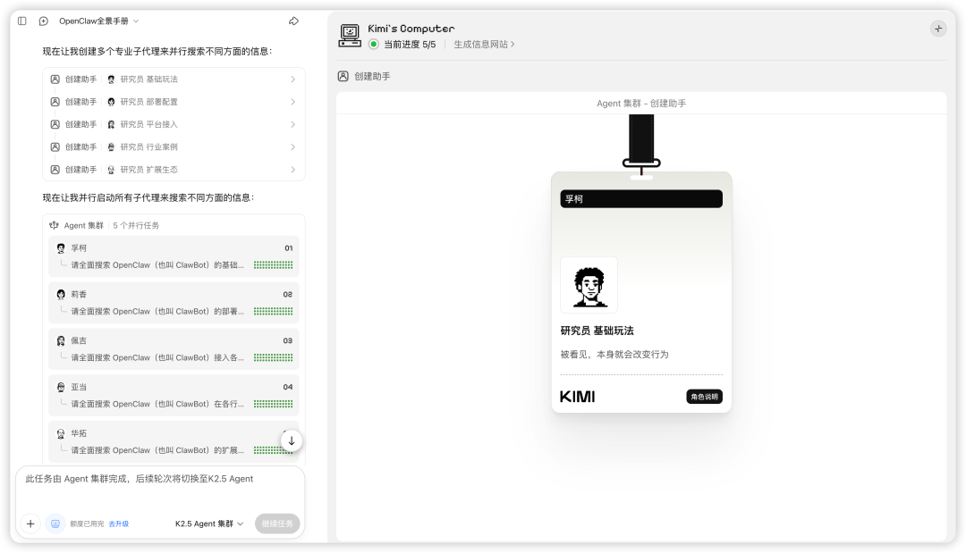Click the 创建助手 icon beside 研究员 行业案例
Screen dimensions: 966x553
(x=55, y=147)
